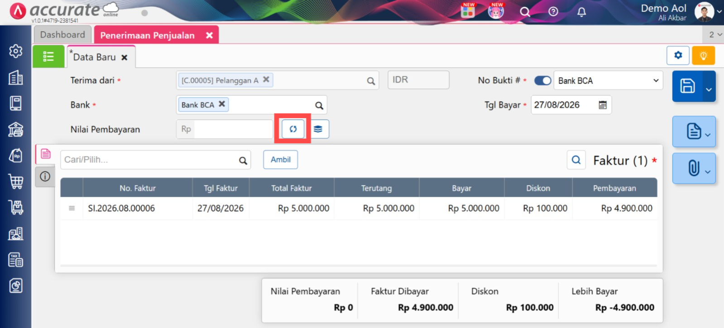Click the IDR currency field
724x328 pixels.
(418, 80)
